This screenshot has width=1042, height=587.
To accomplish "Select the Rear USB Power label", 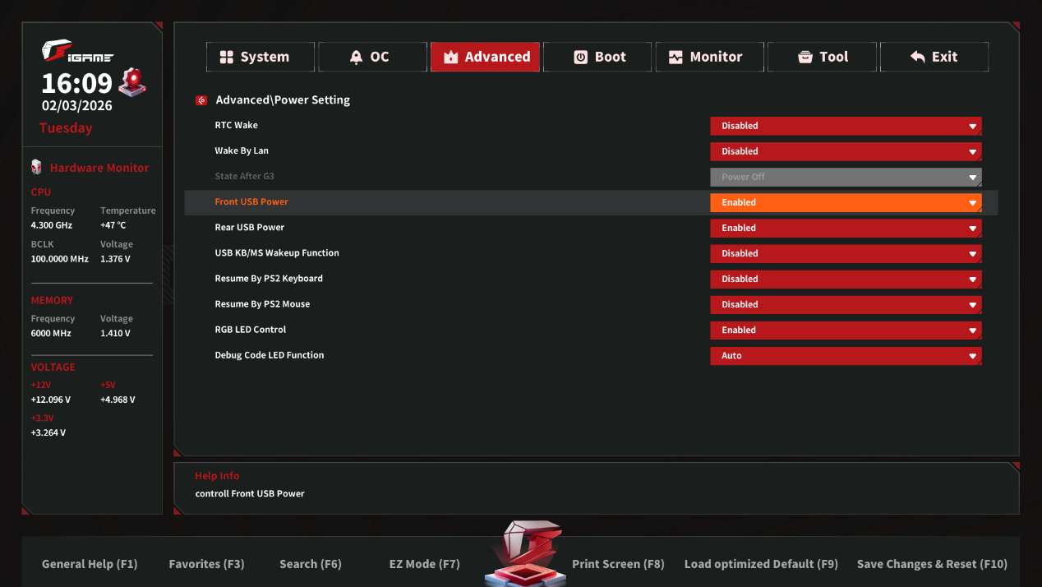I will click(250, 227).
